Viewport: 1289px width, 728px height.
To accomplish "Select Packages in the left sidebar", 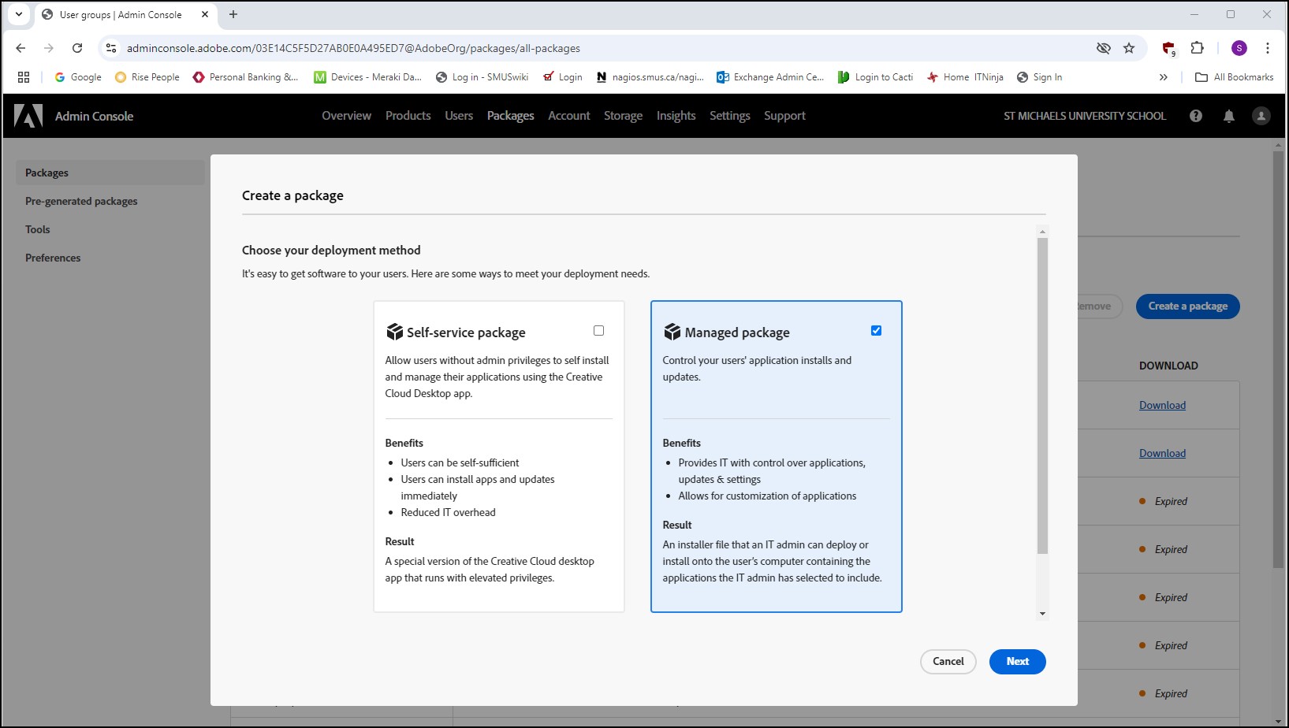I will point(110,173).
